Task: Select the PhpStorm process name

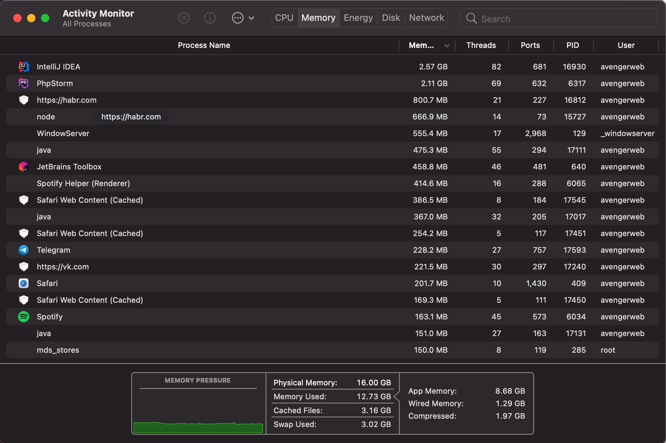Action: coord(55,83)
